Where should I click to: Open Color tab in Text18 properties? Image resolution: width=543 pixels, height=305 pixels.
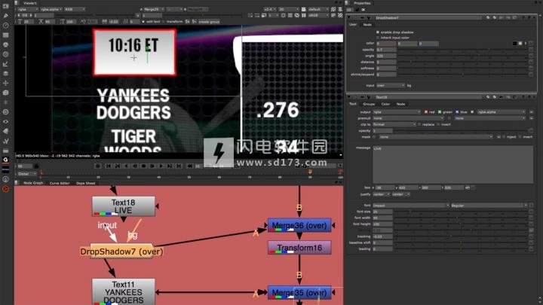(x=385, y=104)
